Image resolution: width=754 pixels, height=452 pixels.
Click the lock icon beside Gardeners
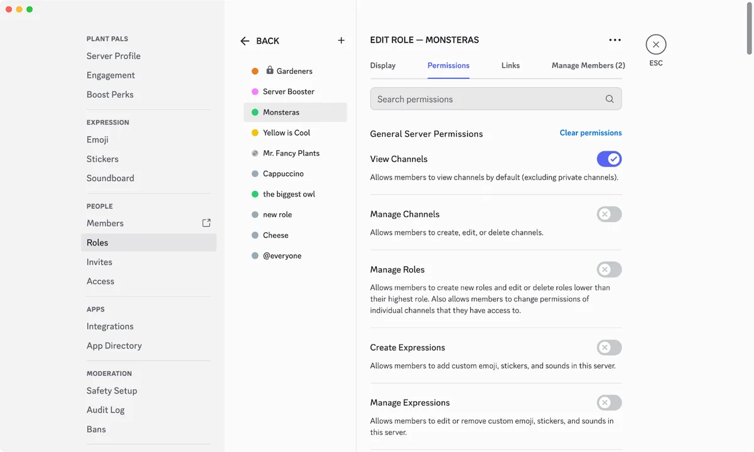click(x=270, y=70)
